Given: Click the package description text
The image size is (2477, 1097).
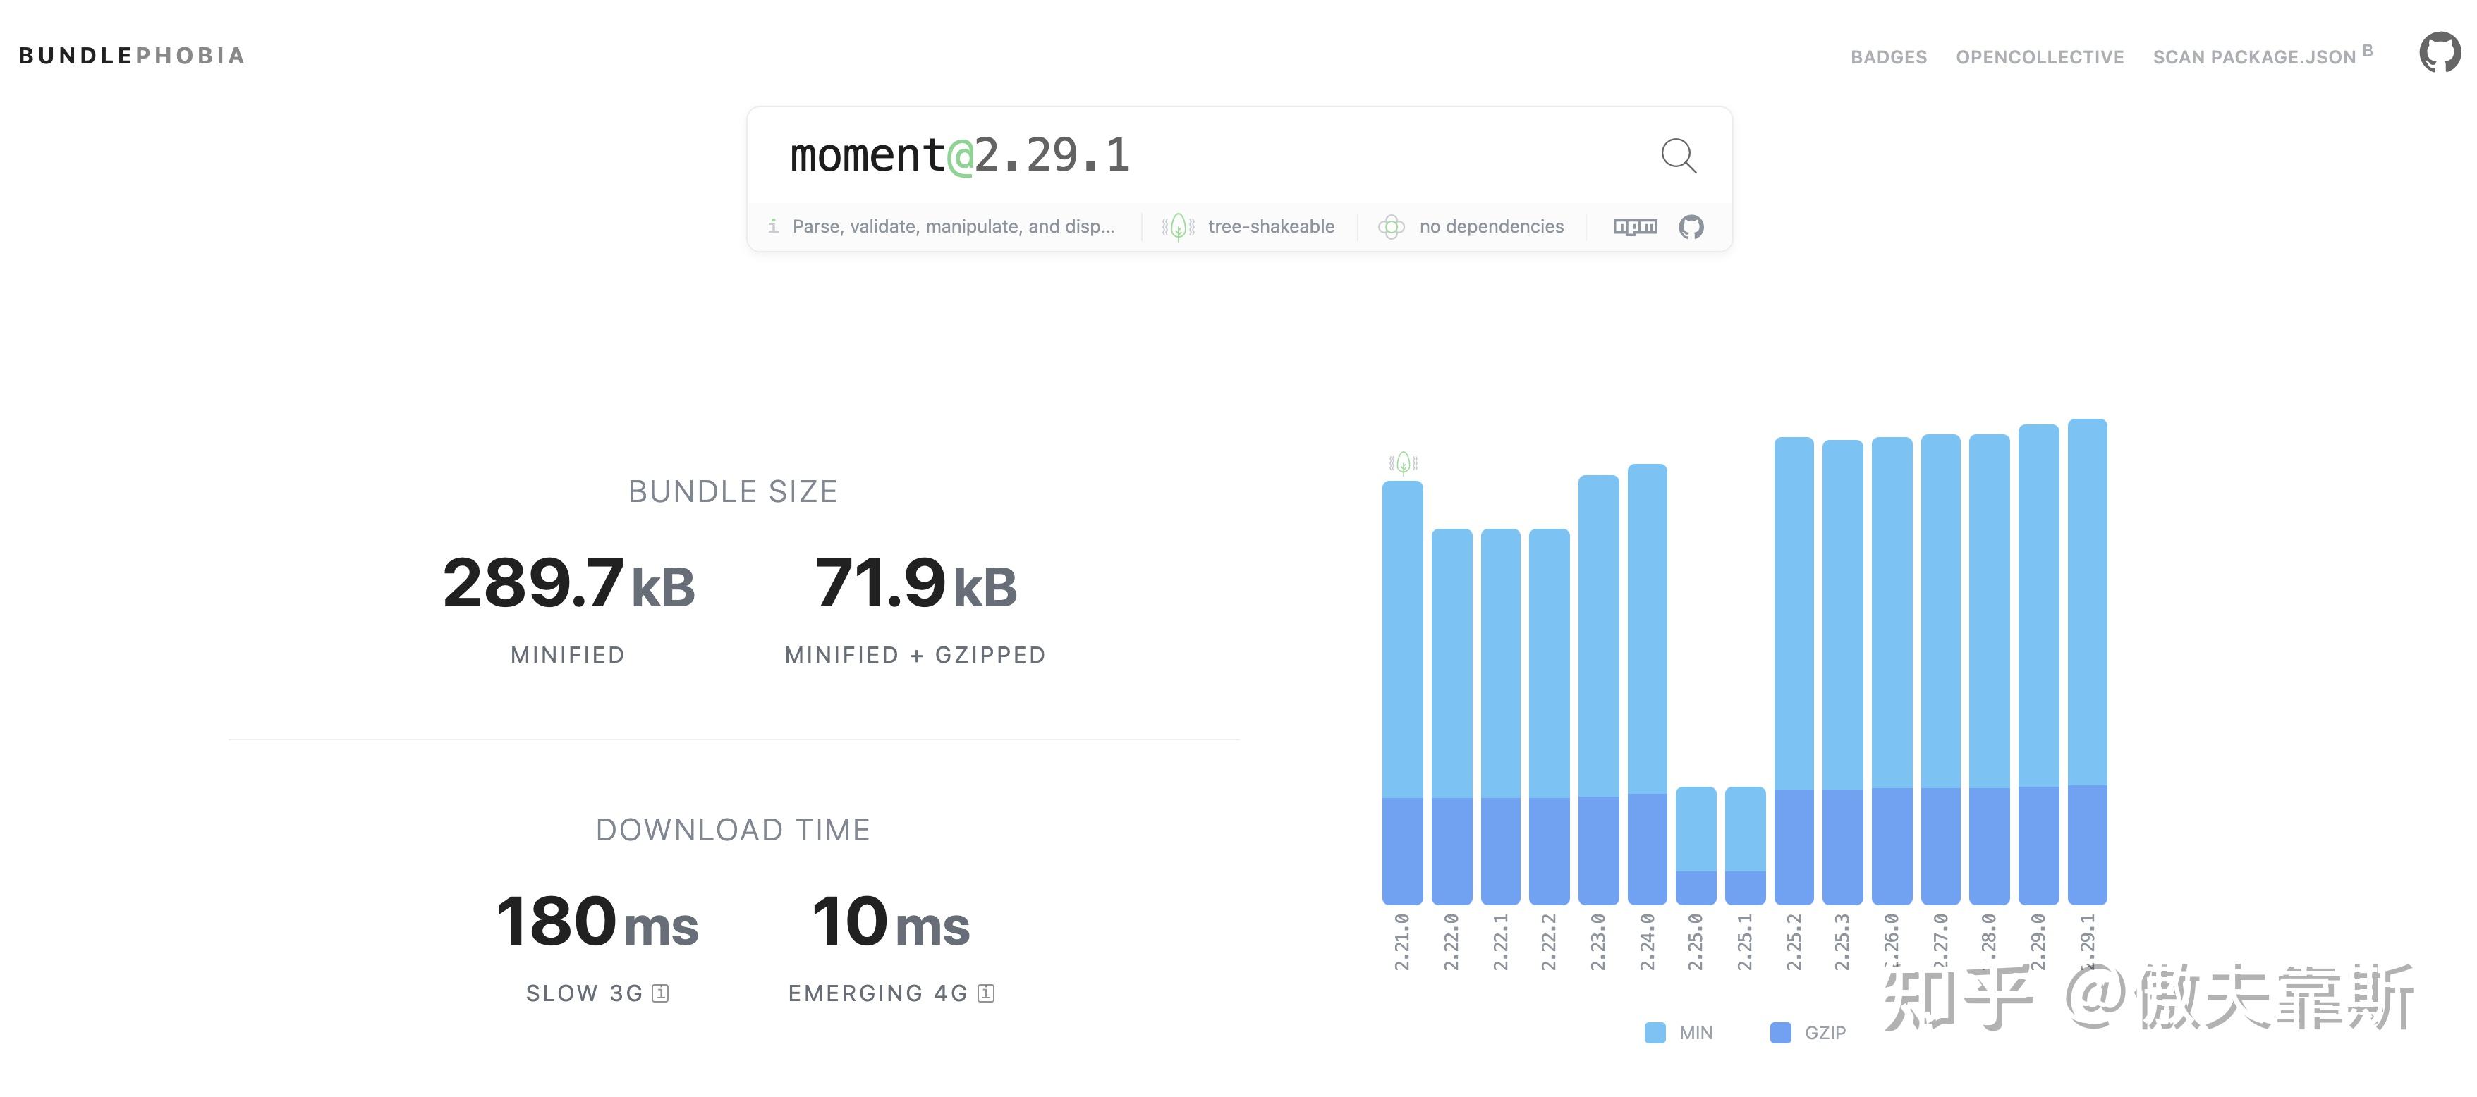Looking at the screenshot, I should 952,227.
